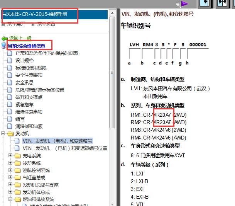Click the RM4: CR-V/K24V6 (AWD) line
Viewport: 235px width, 206px height.
coord(159,138)
